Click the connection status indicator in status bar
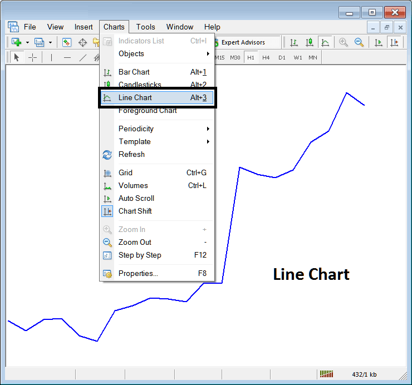 click(x=326, y=374)
